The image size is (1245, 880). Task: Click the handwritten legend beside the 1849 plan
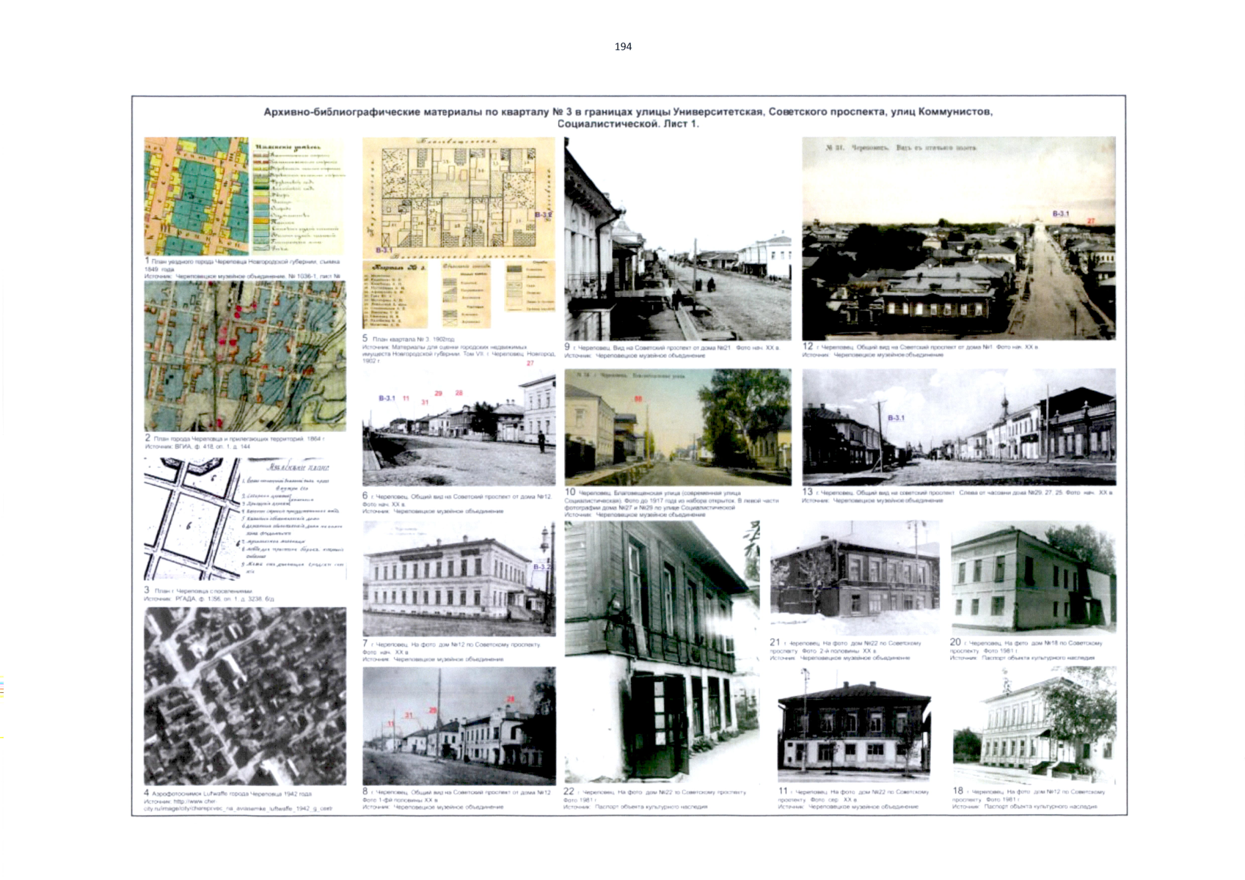297,196
